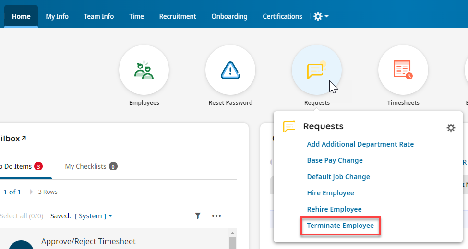468x249 pixels.
Task: Click the Timesheets label text
Action: [x=403, y=103]
